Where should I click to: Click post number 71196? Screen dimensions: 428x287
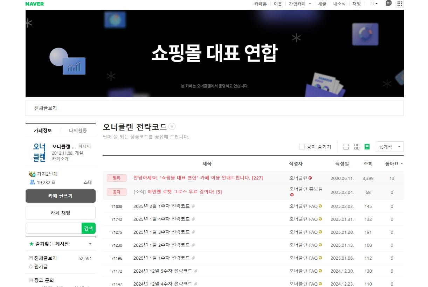click(x=117, y=258)
